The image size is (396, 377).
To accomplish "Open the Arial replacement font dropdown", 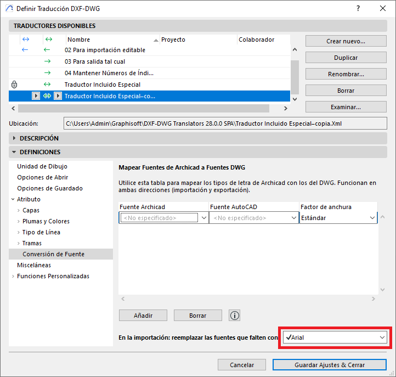I will pyautogui.click(x=335, y=337).
